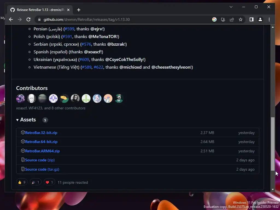The height and width of the screenshot is (210, 280).
Task: Collapse the Assets section
Action: [26, 120]
